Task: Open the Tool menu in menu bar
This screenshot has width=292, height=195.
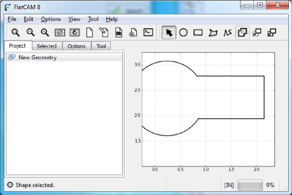Action: point(93,19)
